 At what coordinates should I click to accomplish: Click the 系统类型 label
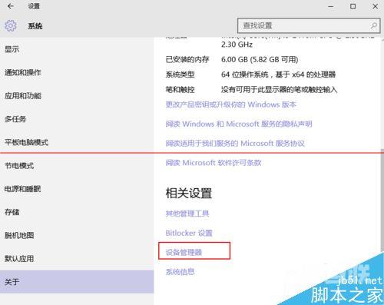coord(180,75)
